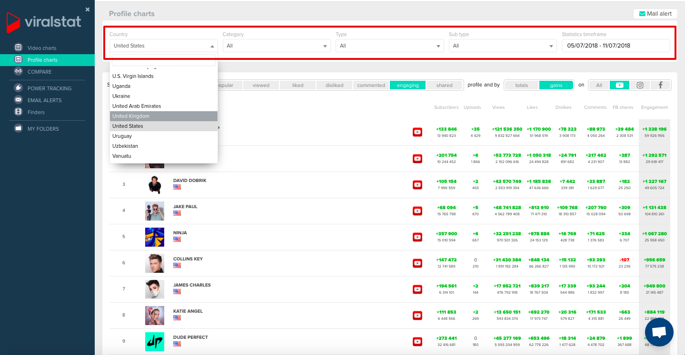Screen dimensions: 685x355
Task: Select U.S. Virgin Islands from country list
Action: pos(164,76)
